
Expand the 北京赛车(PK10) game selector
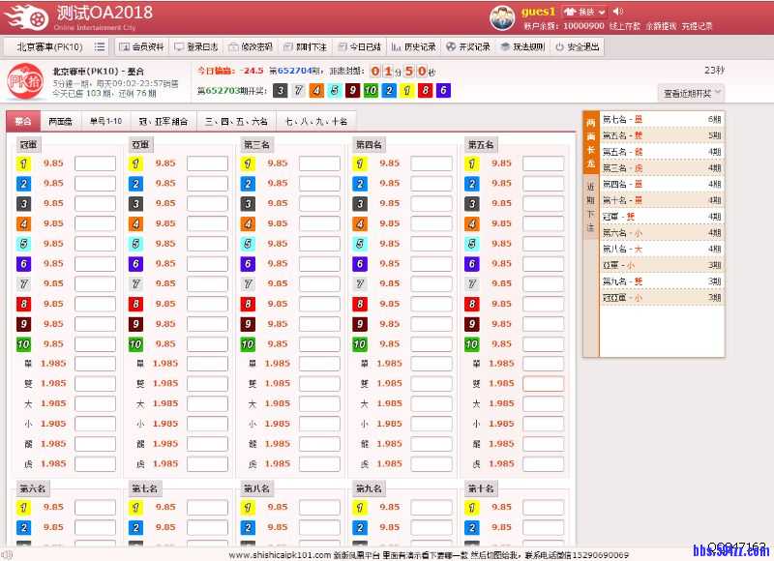coord(48,46)
